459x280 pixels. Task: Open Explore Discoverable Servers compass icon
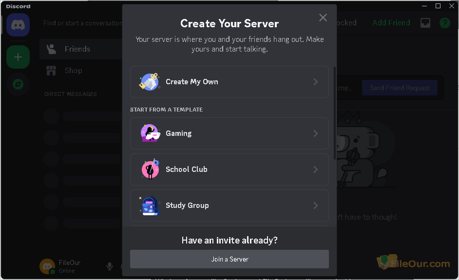click(18, 85)
